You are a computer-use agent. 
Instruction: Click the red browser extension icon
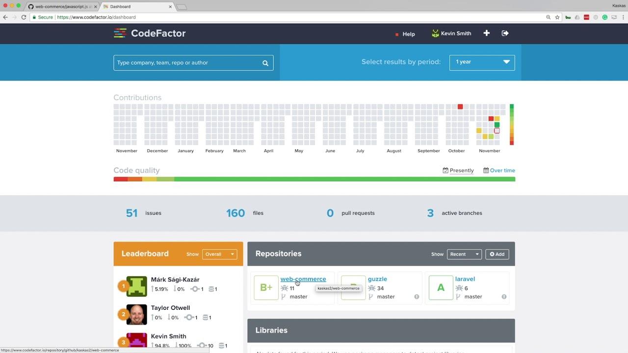[586, 17]
